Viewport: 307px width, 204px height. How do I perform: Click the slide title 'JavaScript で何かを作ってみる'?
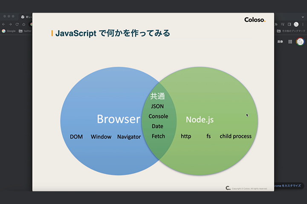click(113, 33)
